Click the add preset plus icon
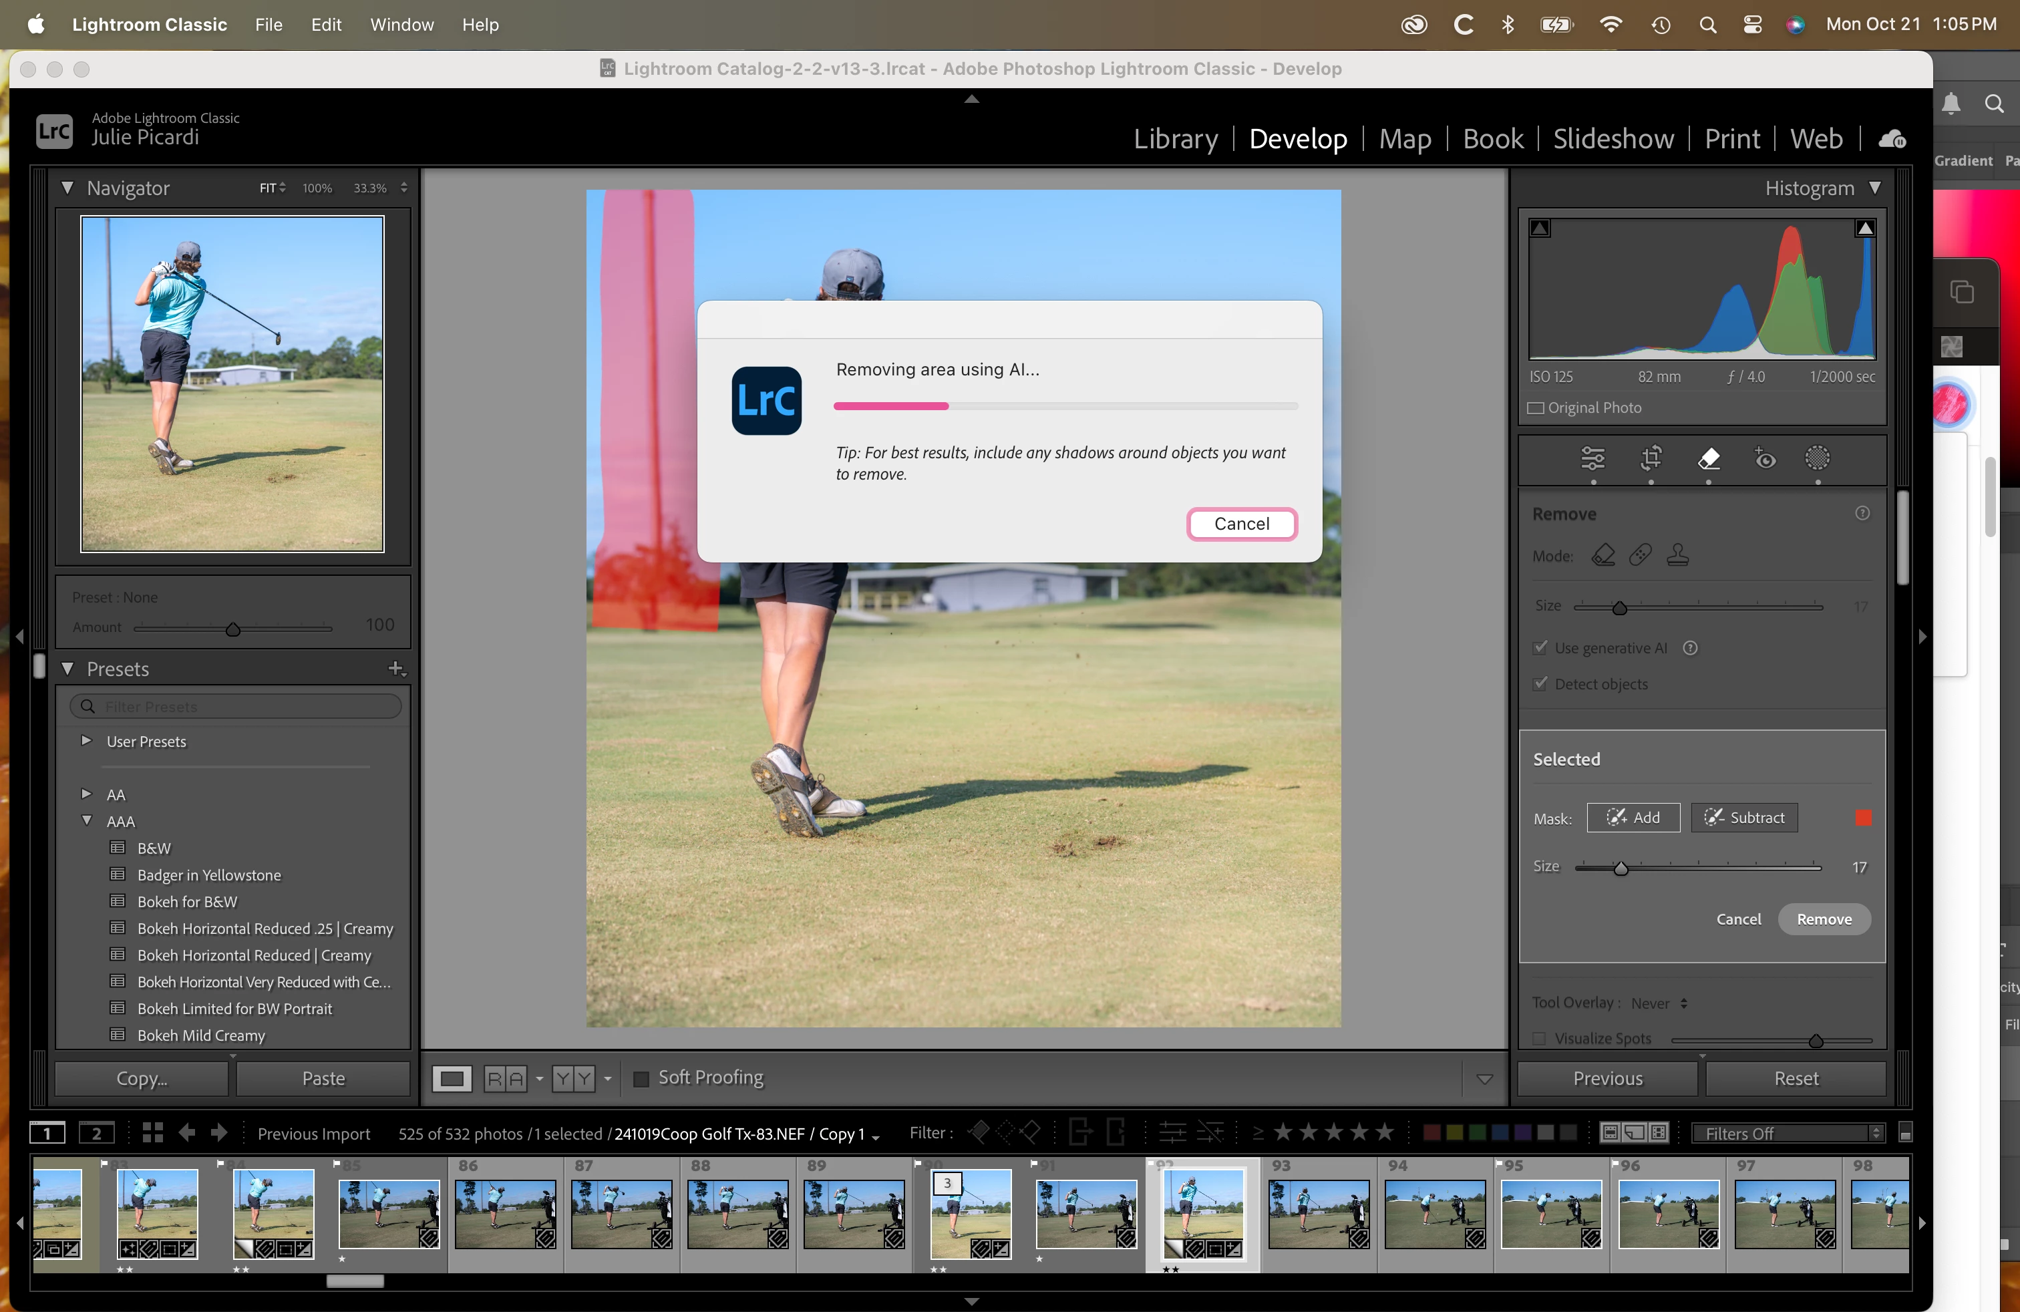This screenshot has width=2020, height=1312. [395, 669]
